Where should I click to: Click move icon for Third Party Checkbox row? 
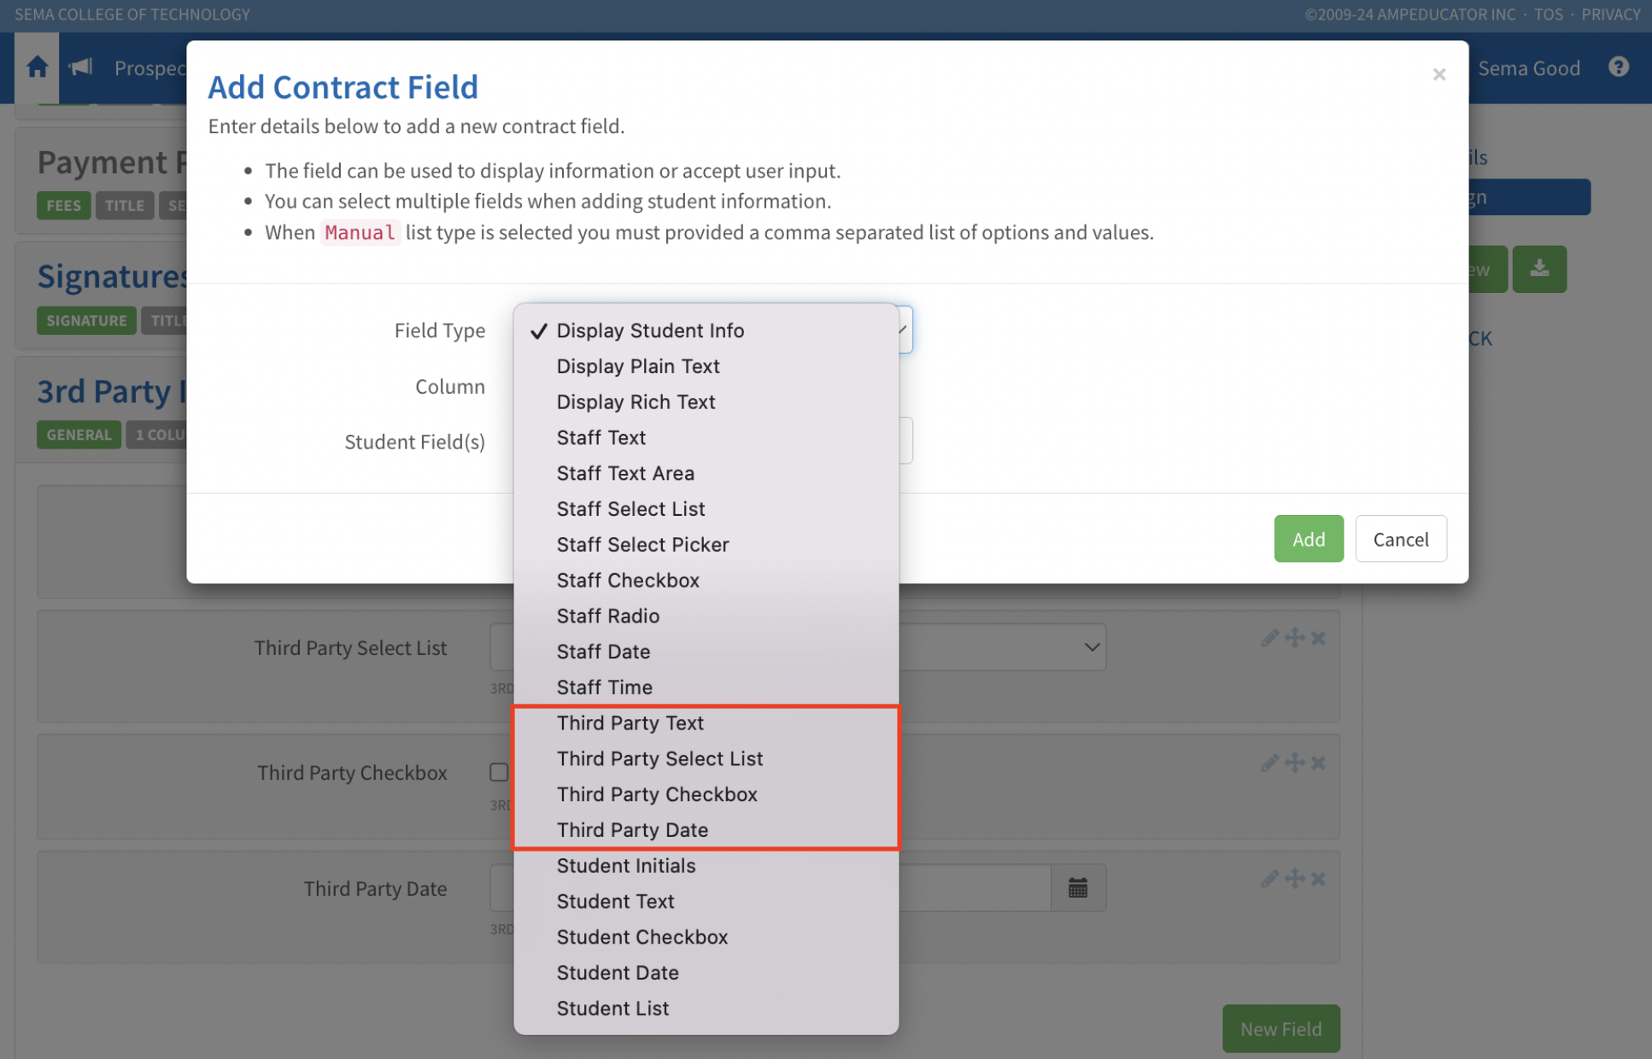[x=1294, y=763]
